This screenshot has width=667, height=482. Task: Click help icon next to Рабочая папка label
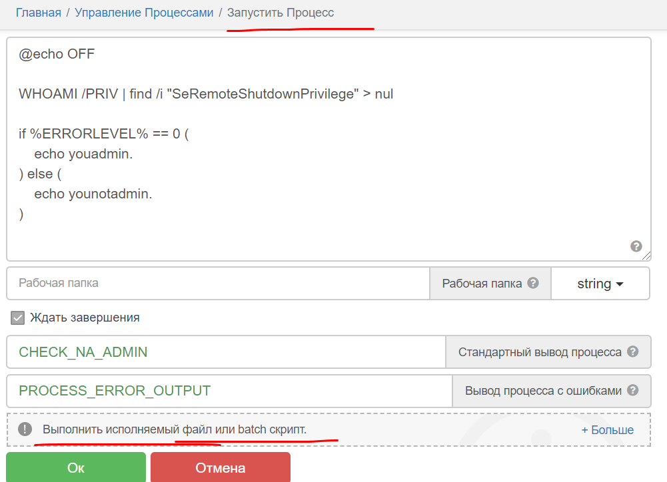(x=533, y=283)
